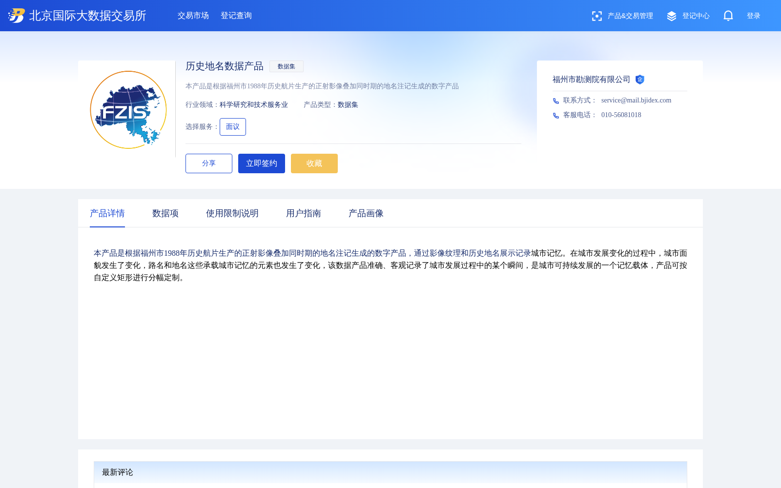Image resolution: width=781 pixels, height=488 pixels.
Task: Switch to the 产品画像 tab
Action: point(366,213)
